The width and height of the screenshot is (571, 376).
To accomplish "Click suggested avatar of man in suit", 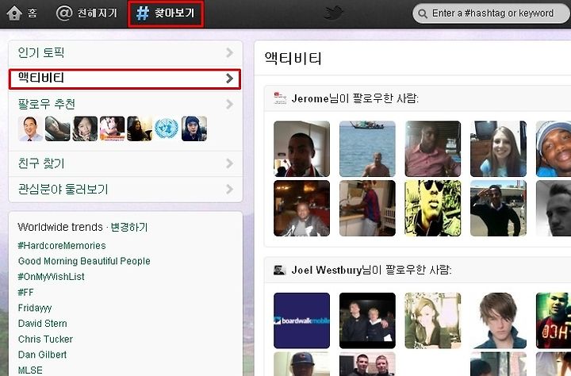I will tap(30, 129).
